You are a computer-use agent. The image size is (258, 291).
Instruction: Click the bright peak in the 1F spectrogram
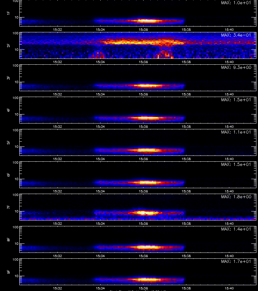coord(147,21)
